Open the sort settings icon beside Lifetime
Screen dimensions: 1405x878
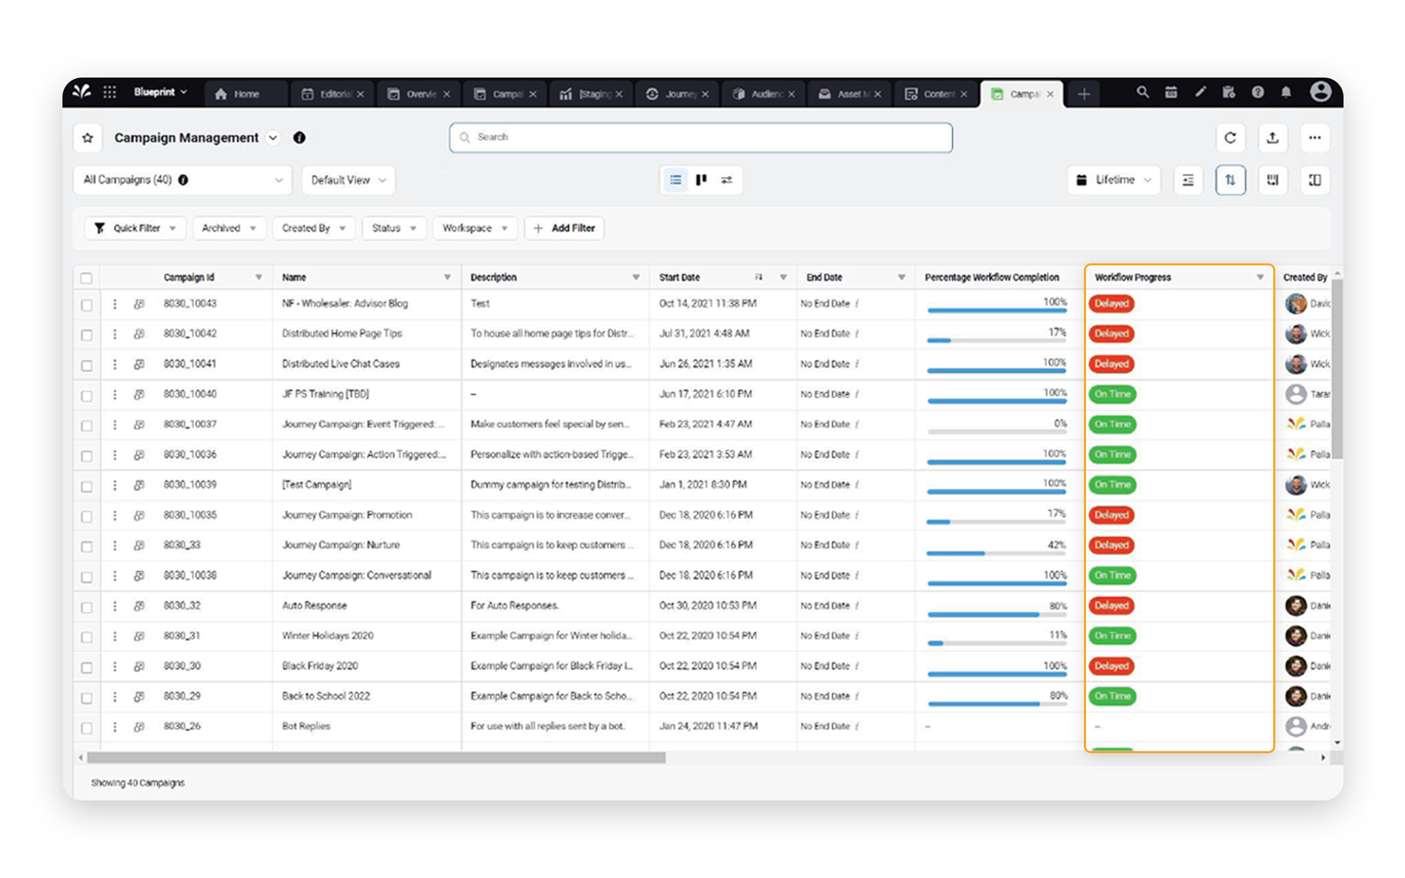point(1188,180)
